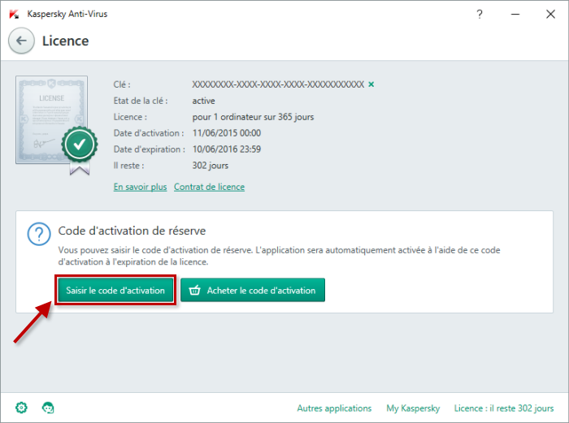Open settings via the gear icon
The height and width of the screenshot is (423, 569).
click(x=21, y=408)
